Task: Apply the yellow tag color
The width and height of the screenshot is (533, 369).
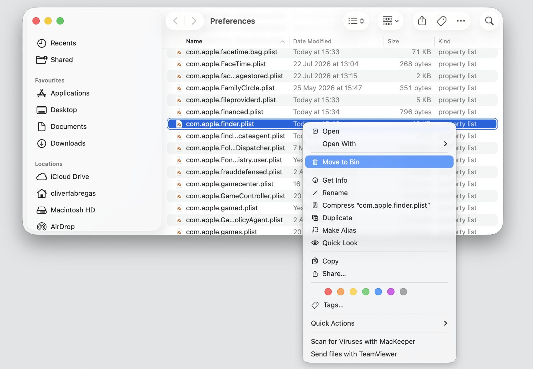Action: 353,292
